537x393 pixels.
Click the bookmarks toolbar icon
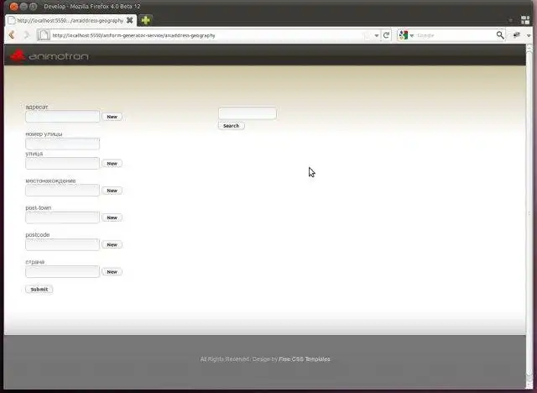pos(517,35)
